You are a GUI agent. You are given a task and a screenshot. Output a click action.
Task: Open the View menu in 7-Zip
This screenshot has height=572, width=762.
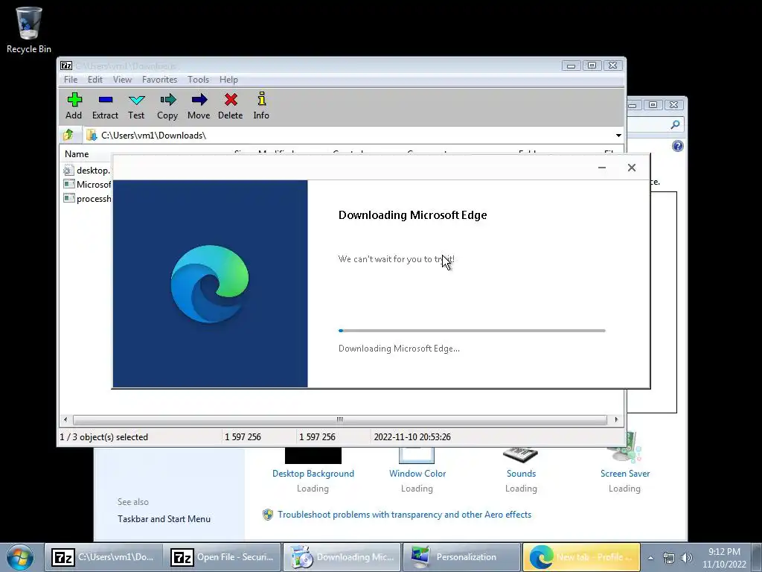pyautogui.click(x=123, y=79)
